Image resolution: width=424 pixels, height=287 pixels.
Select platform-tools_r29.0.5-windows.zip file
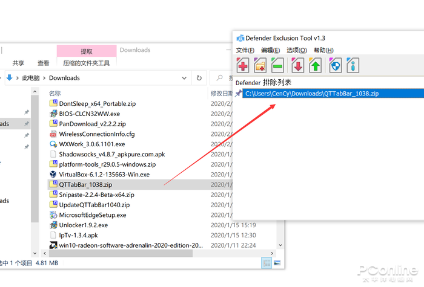click(x=107, y=164)
